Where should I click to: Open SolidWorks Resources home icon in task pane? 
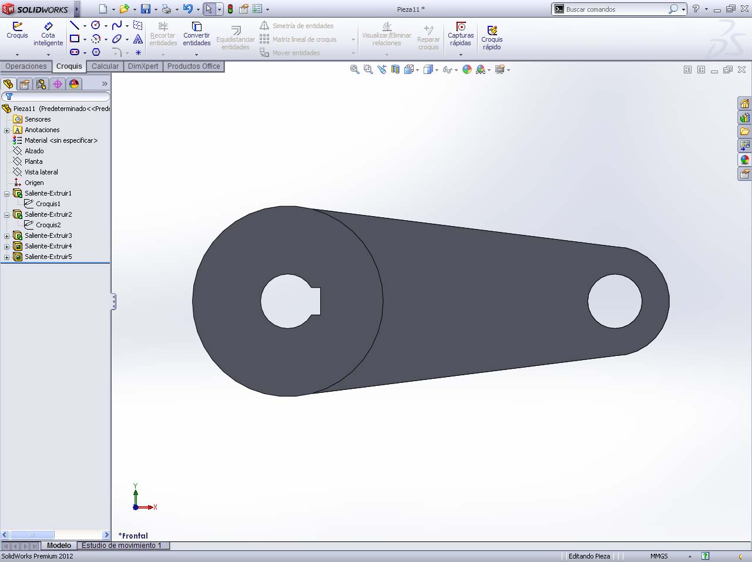click(744, 104)
